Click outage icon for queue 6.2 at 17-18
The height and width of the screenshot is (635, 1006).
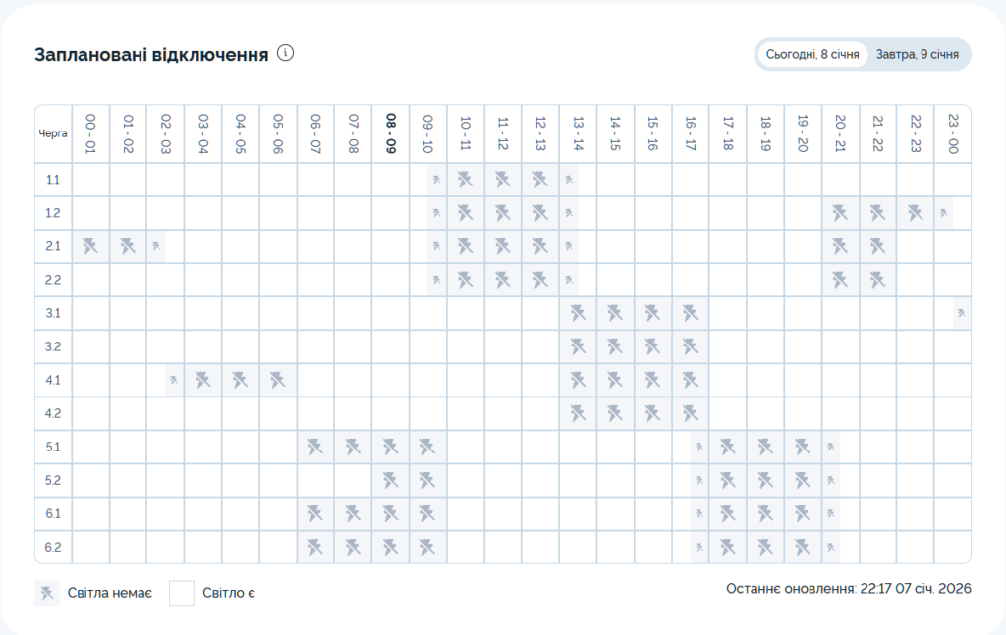[x=728, y=547]
